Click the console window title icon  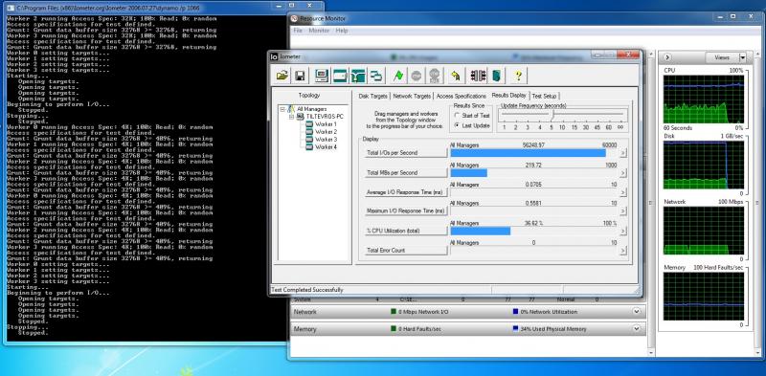tap(11, 8)
